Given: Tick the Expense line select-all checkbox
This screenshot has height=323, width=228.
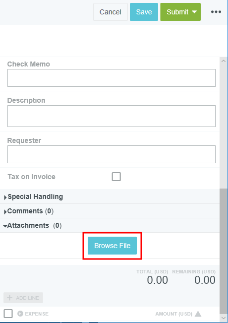Looking at the screenshot, I should point(8,314).
